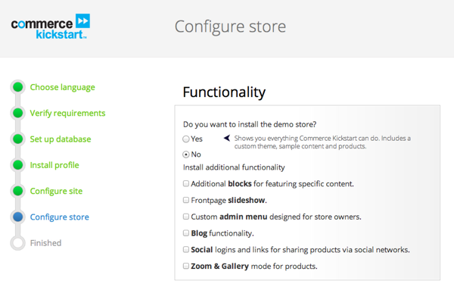The height and width of the screenshot is (287, 454).
Task: Click the green Configure site step circle
Action: point(18,191)
